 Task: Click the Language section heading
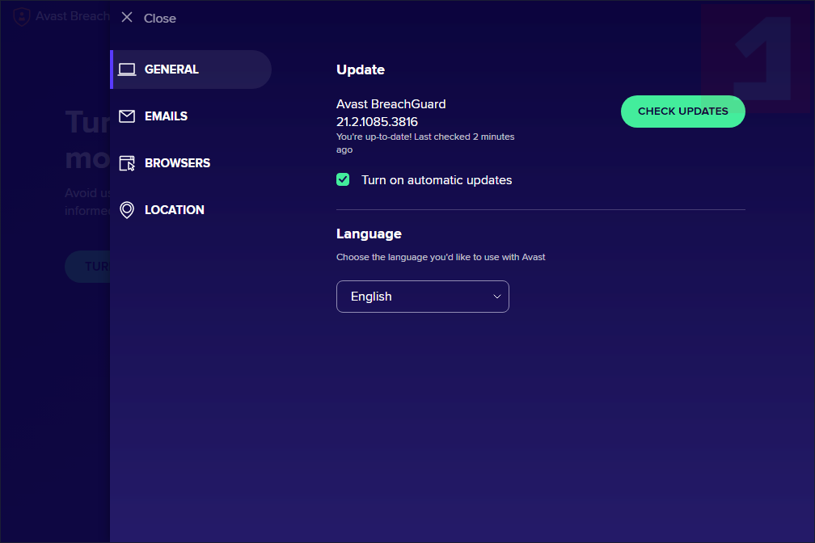pyautogui.click(x=369, y=234)
